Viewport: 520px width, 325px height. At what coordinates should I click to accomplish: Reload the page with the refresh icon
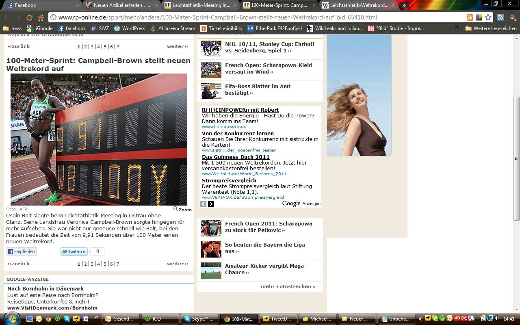coord(29,17)
